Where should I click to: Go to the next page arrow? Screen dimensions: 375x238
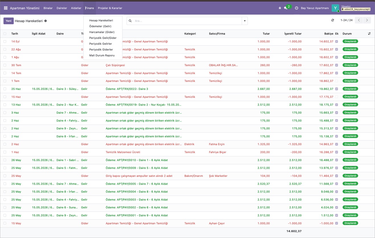367,20
